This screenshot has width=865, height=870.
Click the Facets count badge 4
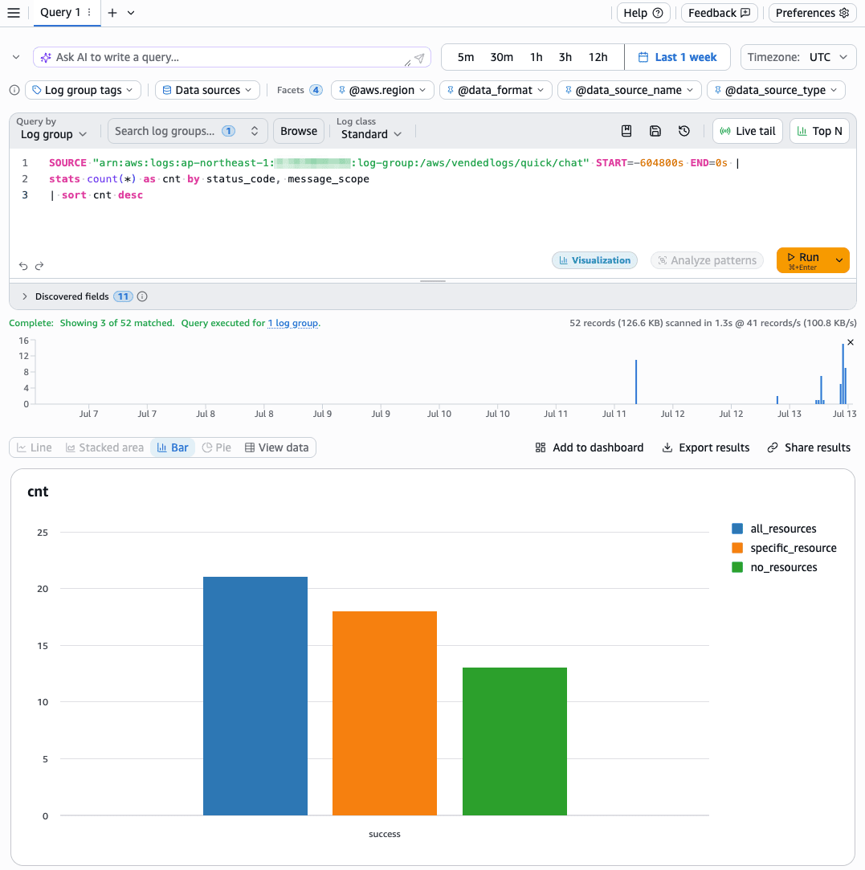coord(316,90)
